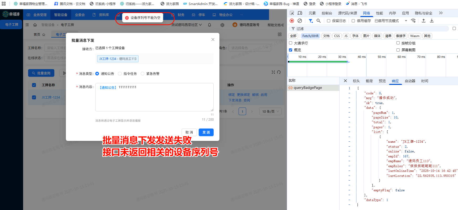Open 消息 - 飞书 bookmark
The height and width of the screenshot is (210, 458).
point(356,4)
